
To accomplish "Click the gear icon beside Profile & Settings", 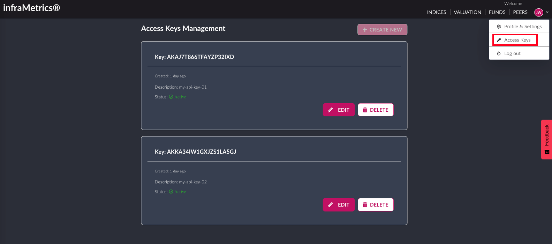I will pyautogui.click(x=499, y=27).
